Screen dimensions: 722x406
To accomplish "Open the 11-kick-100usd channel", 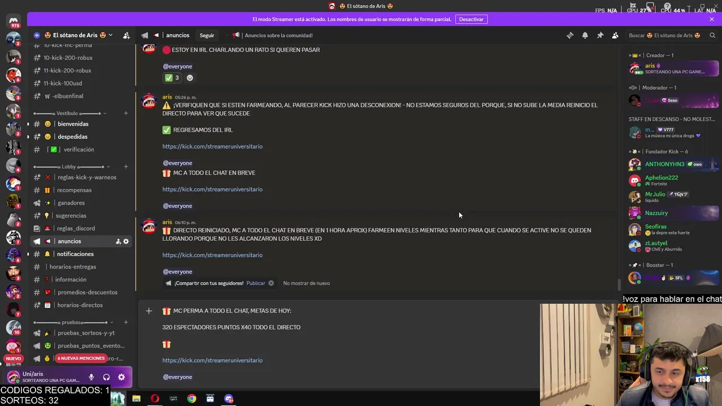I will (x=81, y=83).
